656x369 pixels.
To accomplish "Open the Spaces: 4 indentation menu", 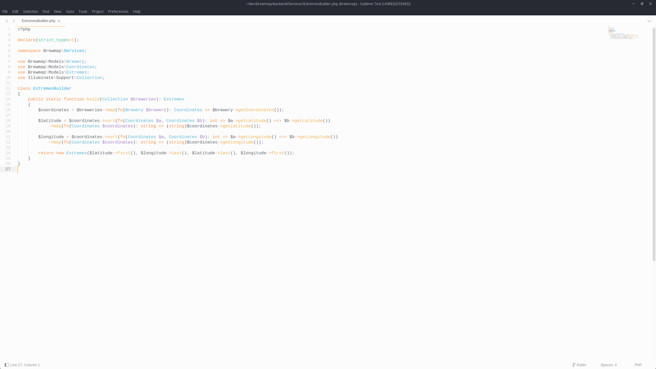I will pyautogui.click(x=609, y=365).
